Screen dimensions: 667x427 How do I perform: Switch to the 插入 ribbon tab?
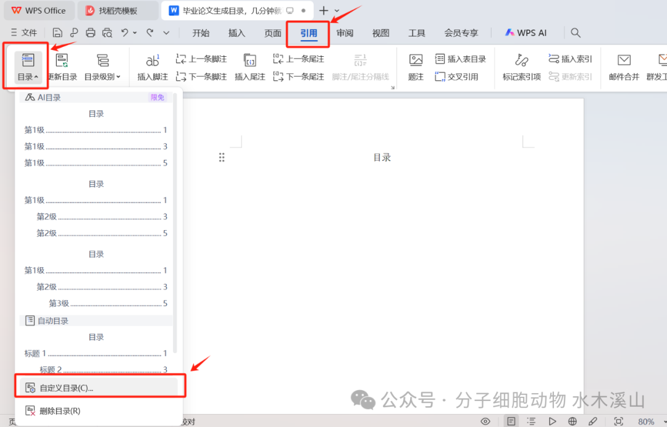(237, 33)
